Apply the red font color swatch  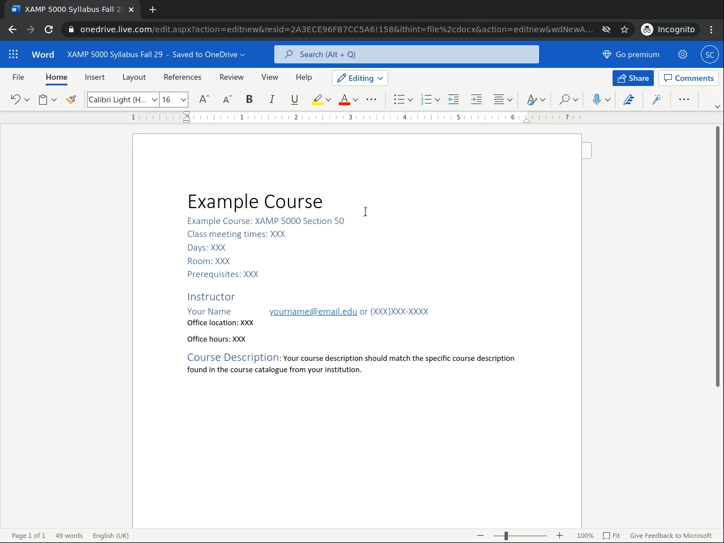[344, 100]
